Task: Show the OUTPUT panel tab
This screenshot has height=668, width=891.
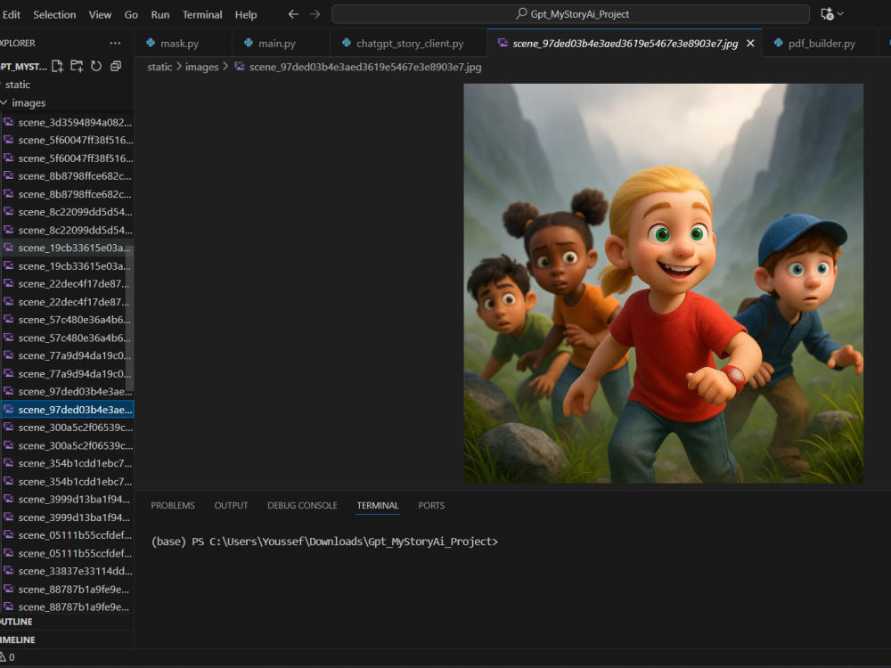Action: (x=231, y=506)
